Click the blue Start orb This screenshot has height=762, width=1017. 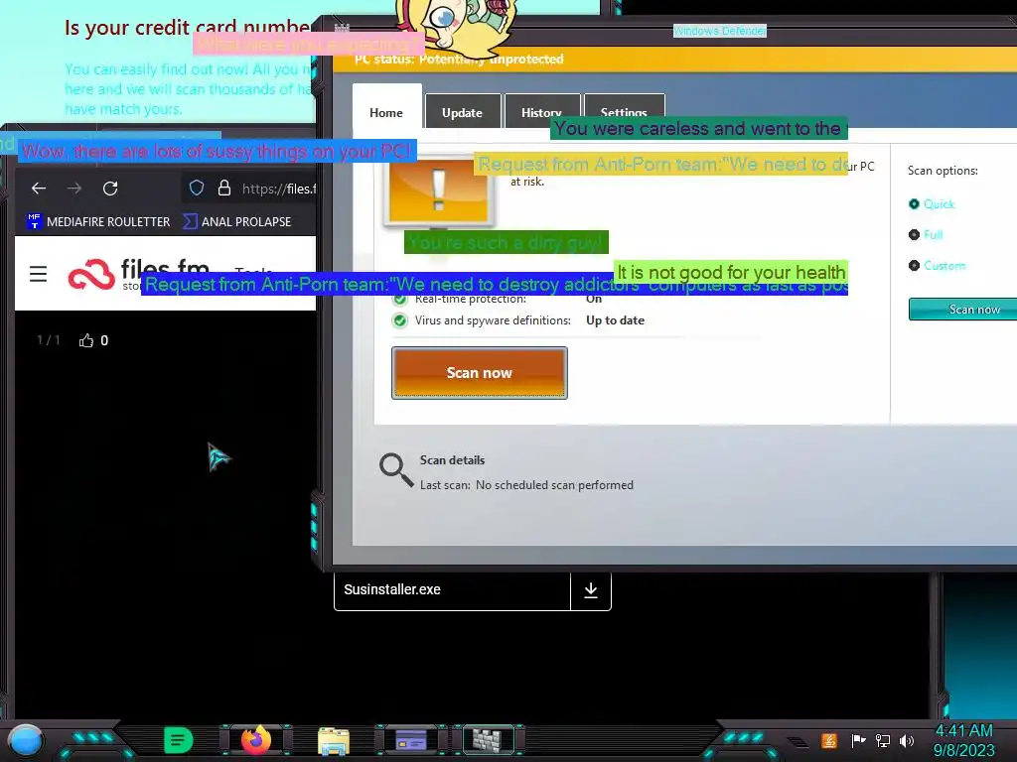tap(26, 740)
